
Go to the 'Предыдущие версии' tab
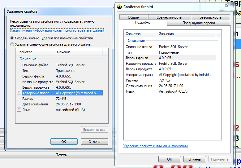click(199, 23)
